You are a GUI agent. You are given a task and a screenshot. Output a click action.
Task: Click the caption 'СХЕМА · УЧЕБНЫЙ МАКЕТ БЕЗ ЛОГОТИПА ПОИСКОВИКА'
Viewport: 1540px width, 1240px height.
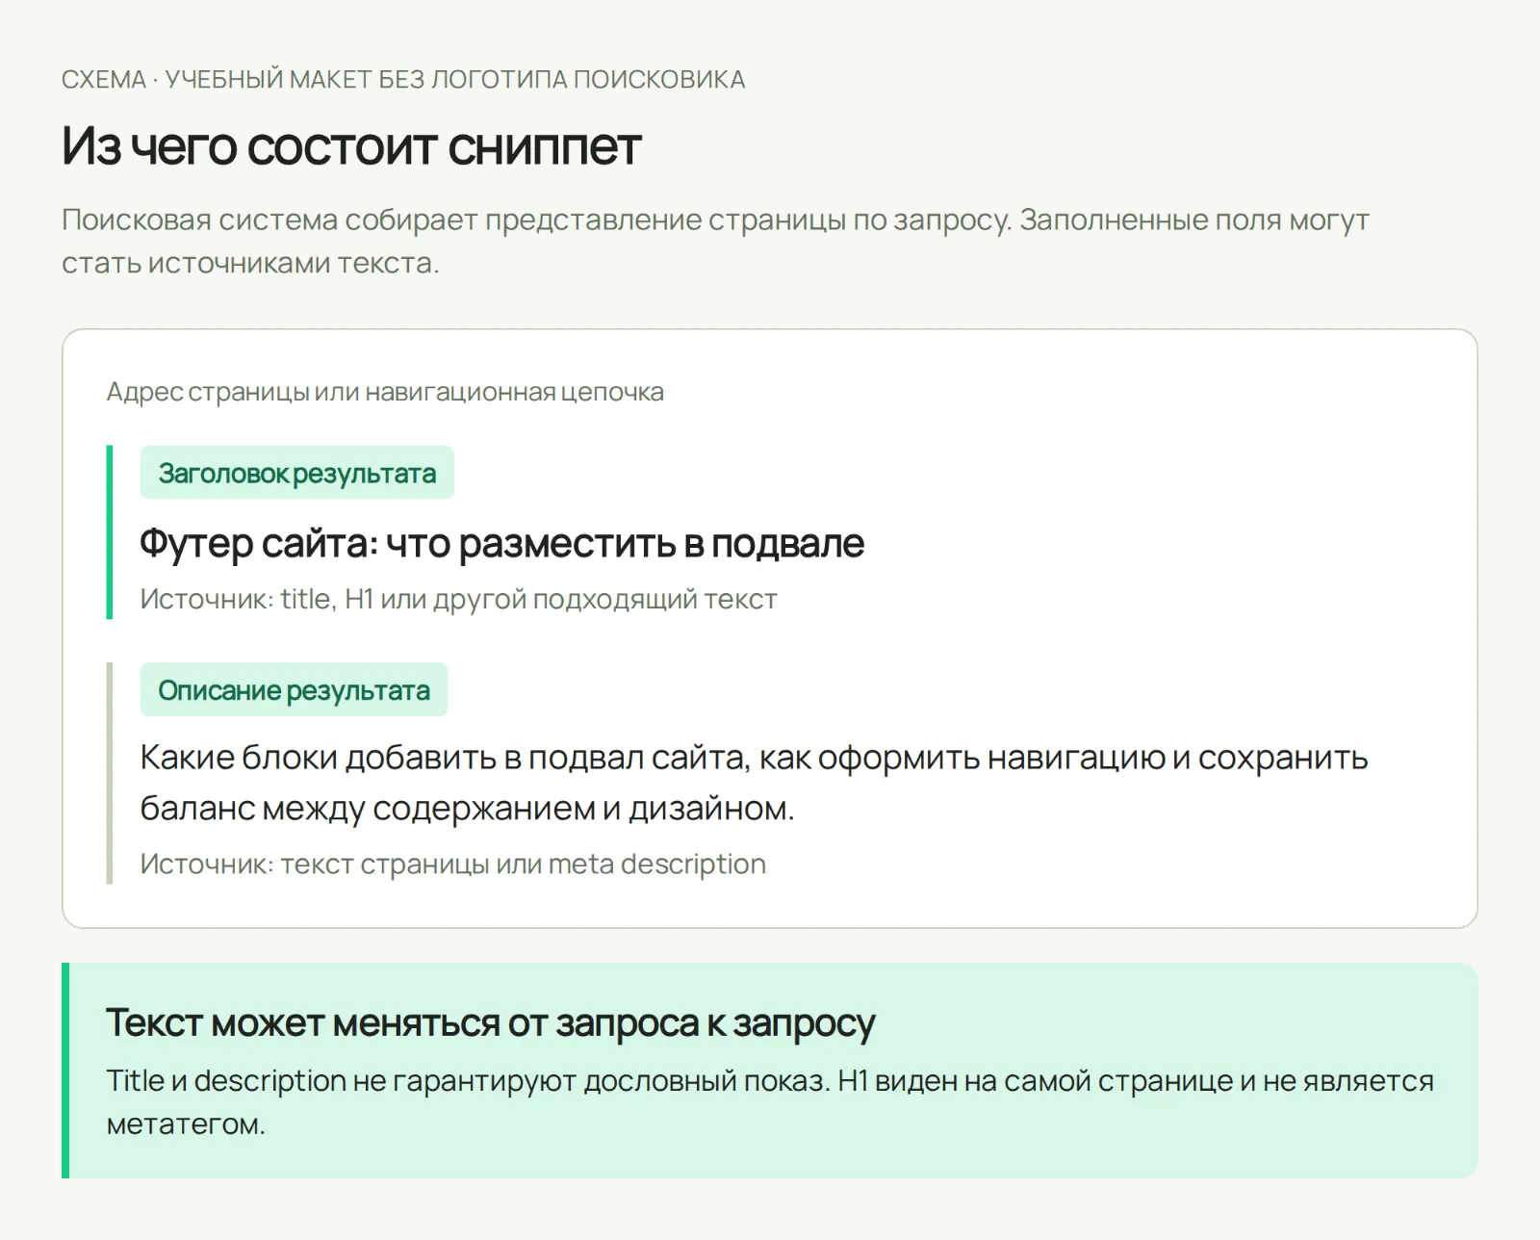403,79
